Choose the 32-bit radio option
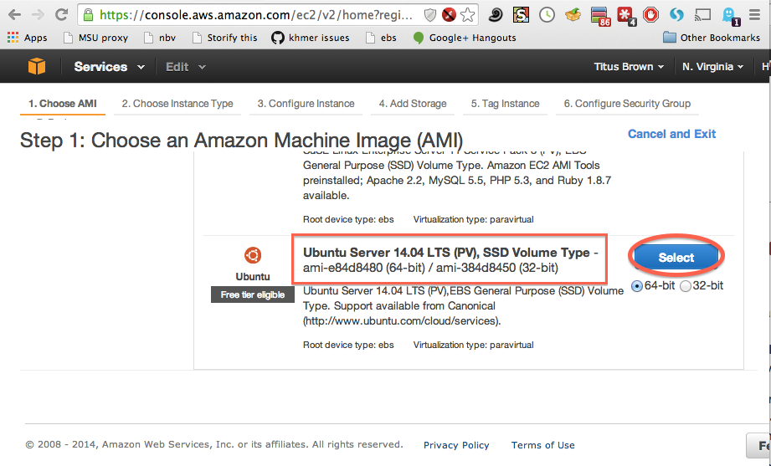 [686, 286]
